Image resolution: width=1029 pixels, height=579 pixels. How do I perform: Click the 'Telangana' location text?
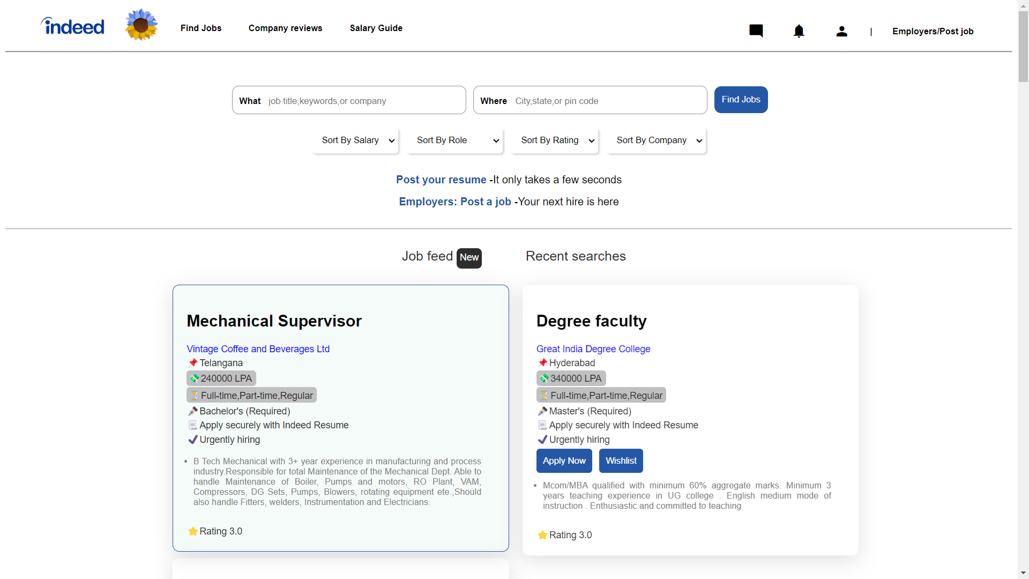221,363
